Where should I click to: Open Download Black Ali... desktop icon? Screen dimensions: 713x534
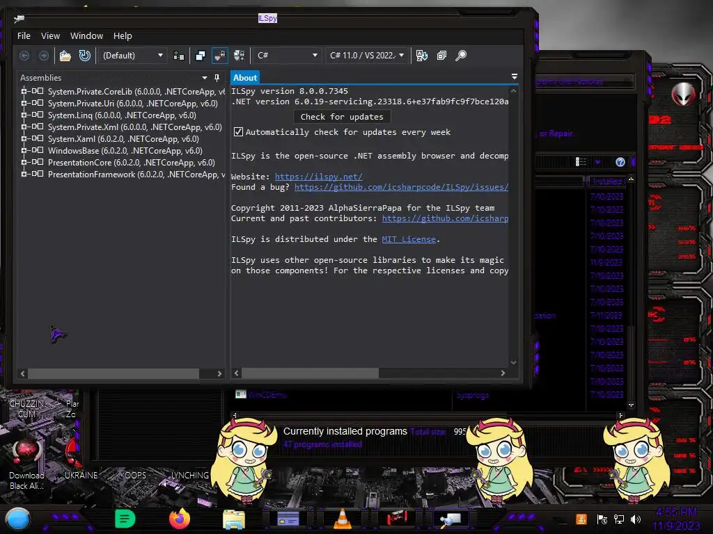point(27,464)
